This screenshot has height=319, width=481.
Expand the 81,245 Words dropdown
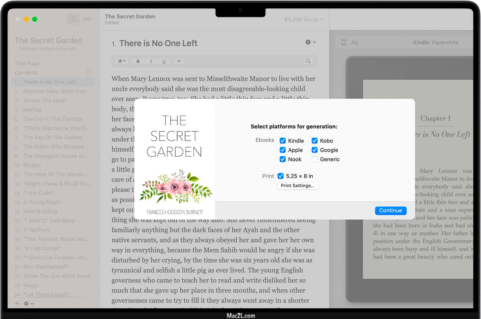[x=303, y=19]
